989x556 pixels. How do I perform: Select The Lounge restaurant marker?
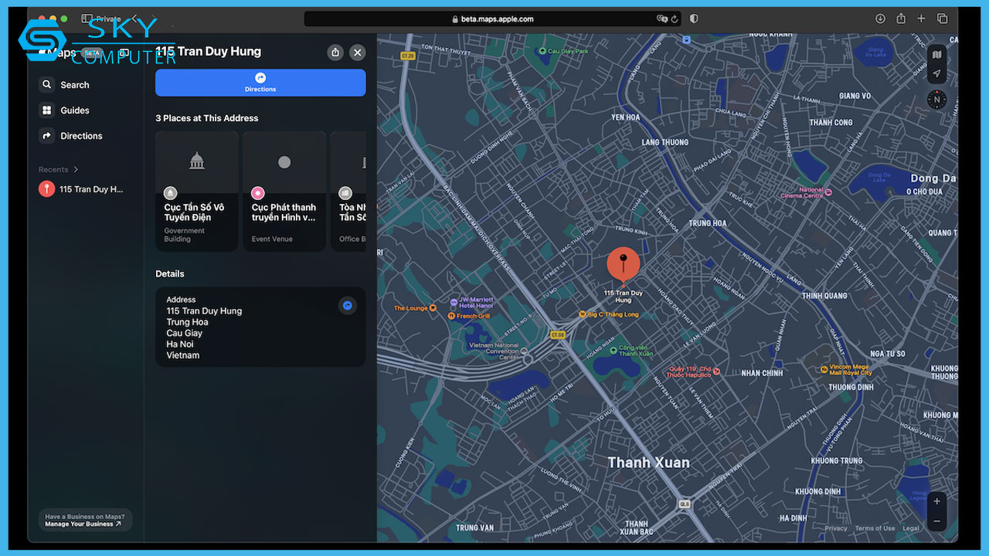[x=433, y=308]
